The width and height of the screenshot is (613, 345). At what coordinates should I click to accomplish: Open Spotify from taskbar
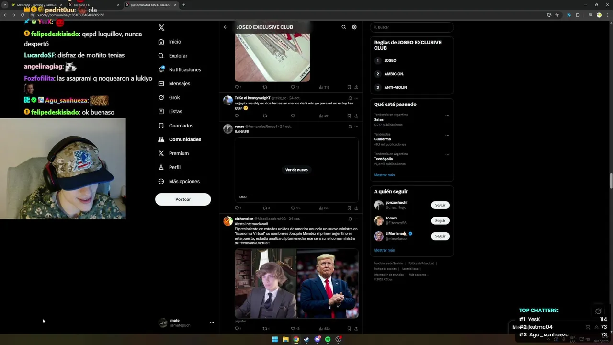328,339
